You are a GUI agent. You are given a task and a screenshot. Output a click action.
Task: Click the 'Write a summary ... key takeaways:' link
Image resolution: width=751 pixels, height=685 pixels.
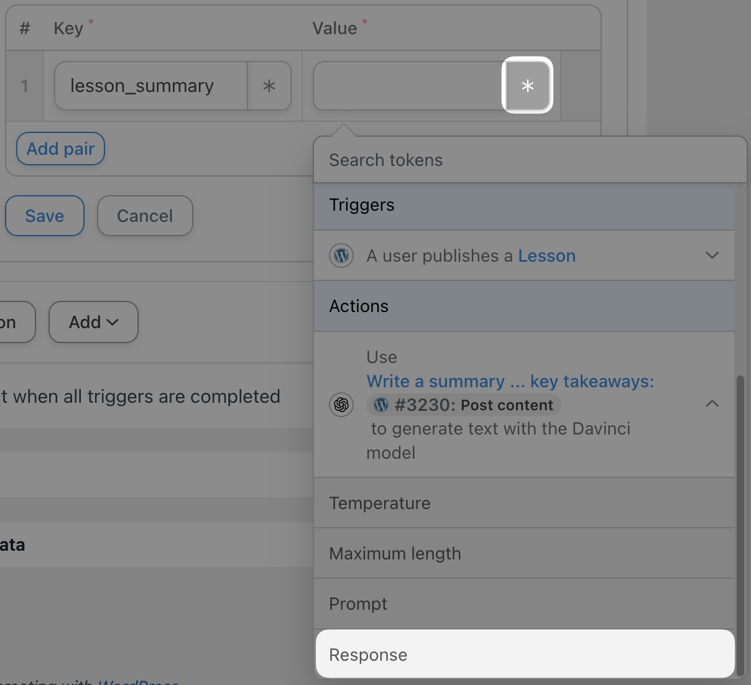510,381
